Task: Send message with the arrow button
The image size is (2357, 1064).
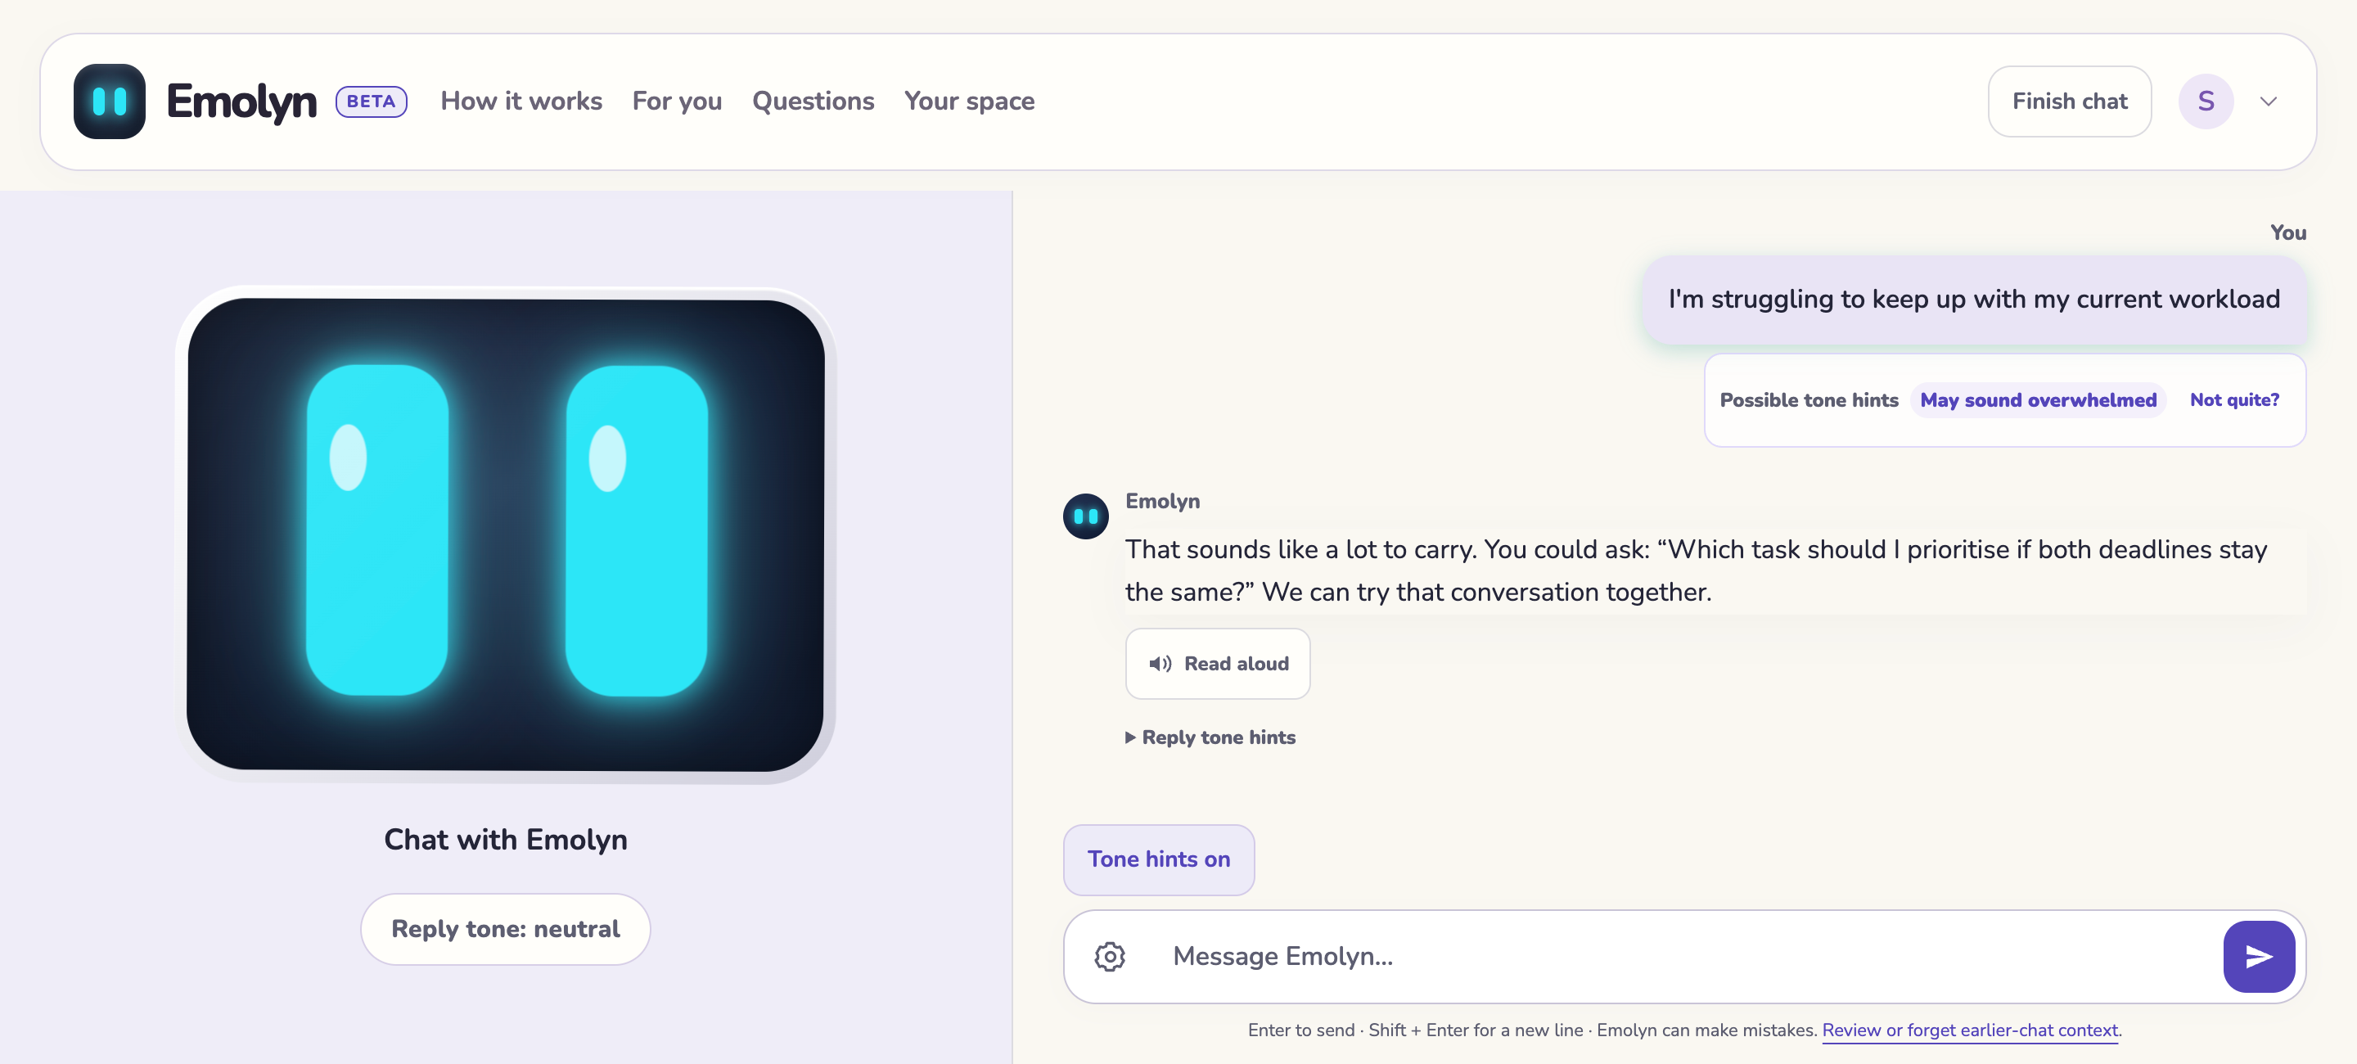Action: [x=2258, y=956]
